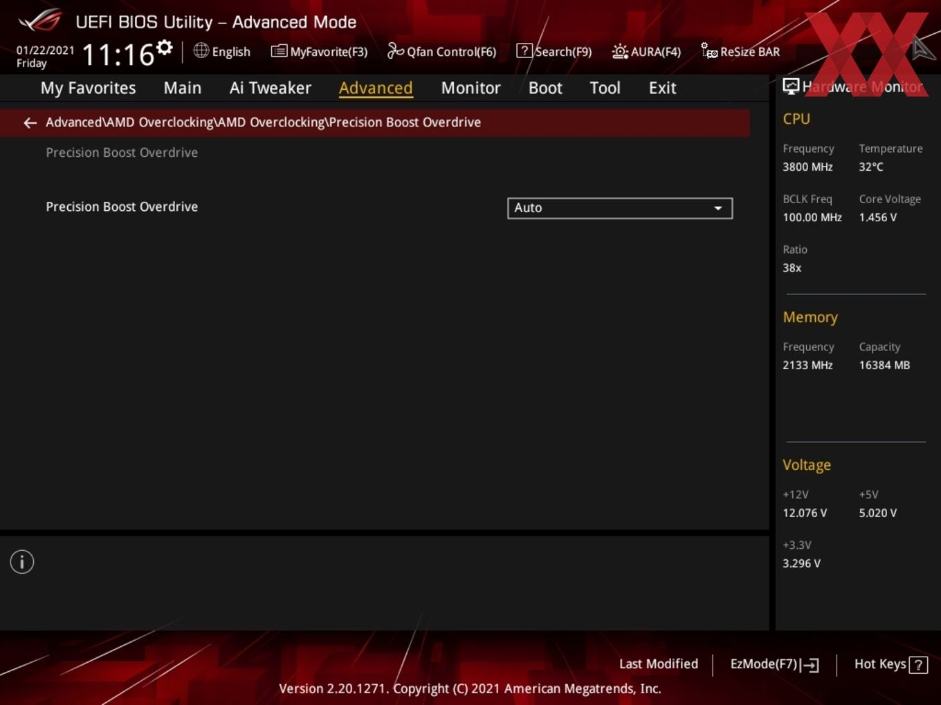Image resolution: width=941 pixels, height=705 pixels.
Task: Click the Memory section heading
Action: (810, 317)
